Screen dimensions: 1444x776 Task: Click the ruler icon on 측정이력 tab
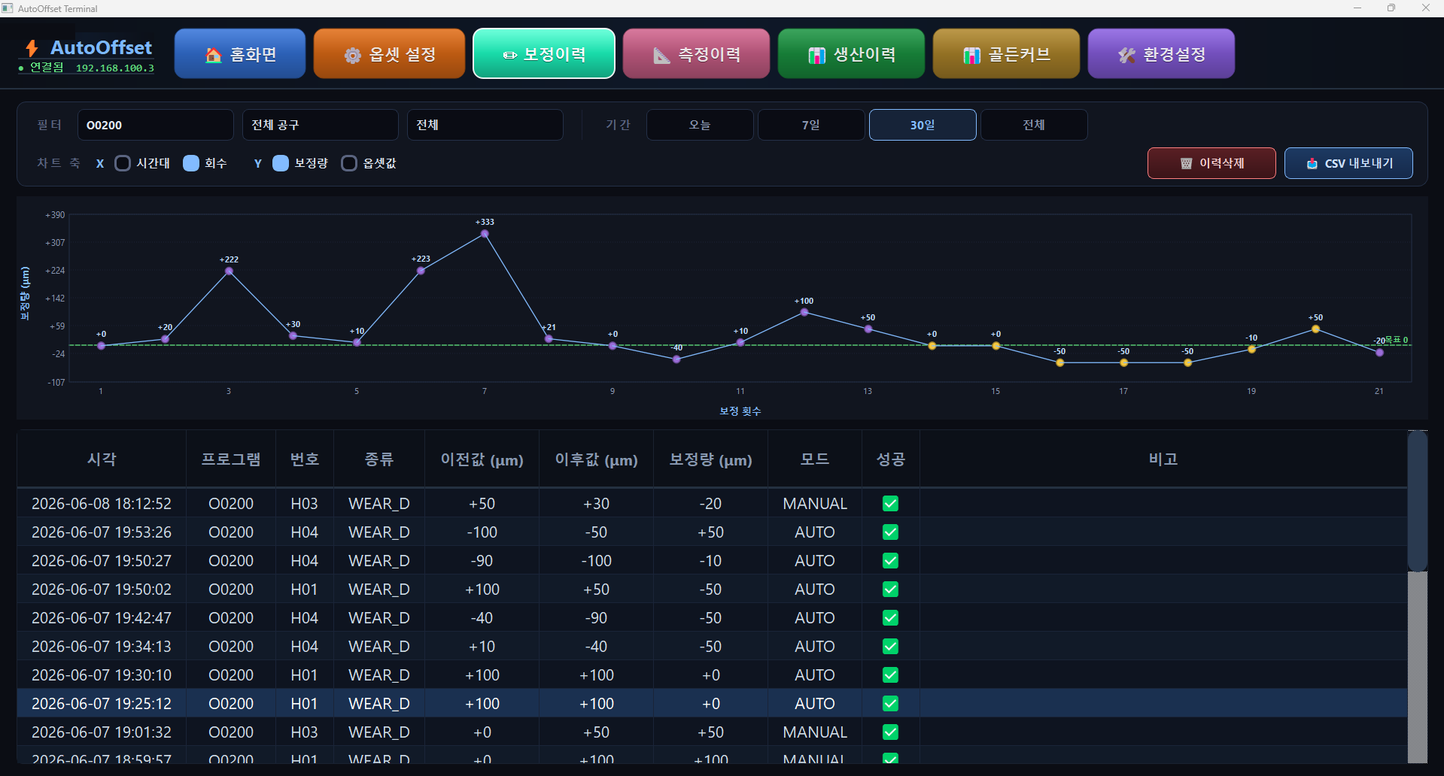tap(661, 55)
